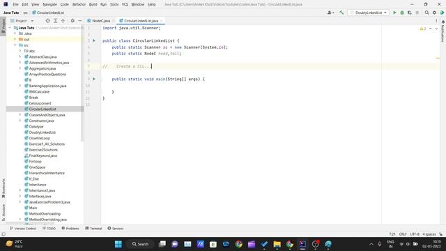
Task: Click the Stop button icon
Action: click(417, 13)
